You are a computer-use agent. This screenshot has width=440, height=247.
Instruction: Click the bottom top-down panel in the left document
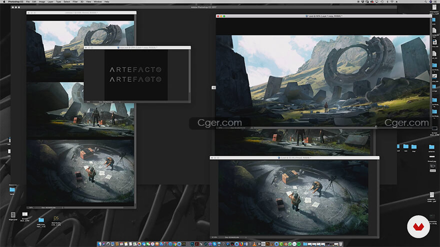80,171
